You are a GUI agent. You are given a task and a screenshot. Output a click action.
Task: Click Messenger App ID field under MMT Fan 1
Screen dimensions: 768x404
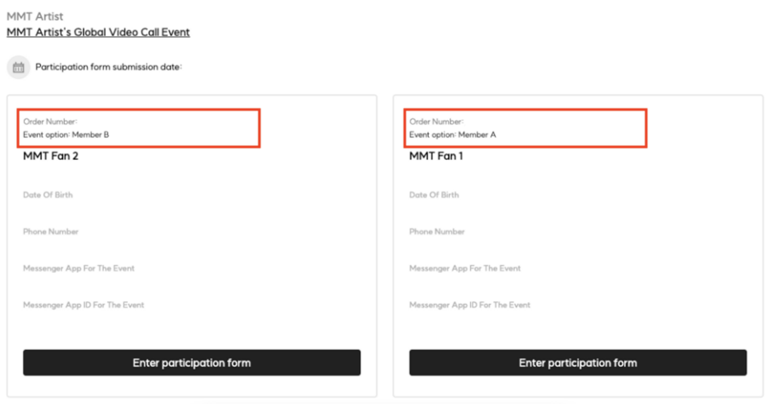pos(470,305)
